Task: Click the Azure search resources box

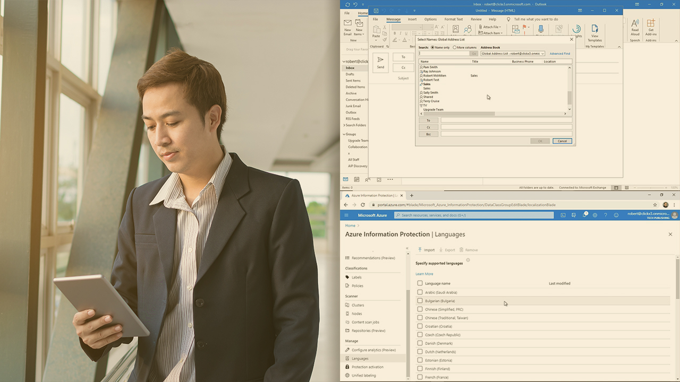Action: [474, 215]
